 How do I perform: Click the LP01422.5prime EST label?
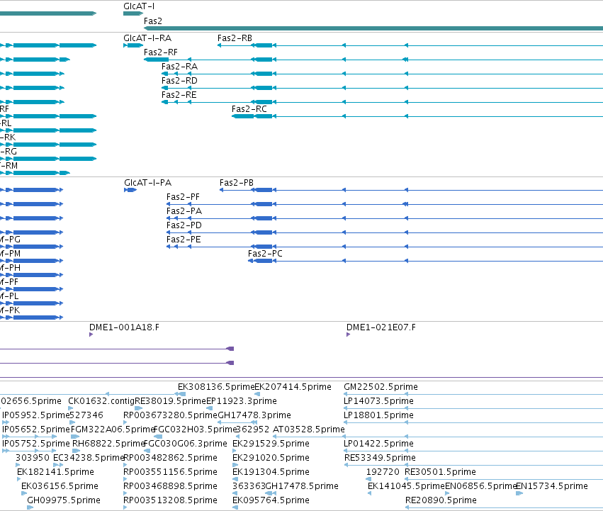click(x=379, y=444)
